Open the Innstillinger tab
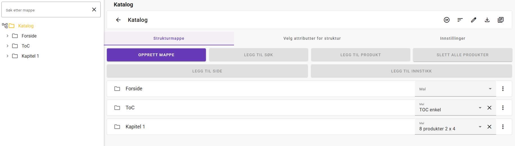Screen dimensions: 515x146 point(453,38)
